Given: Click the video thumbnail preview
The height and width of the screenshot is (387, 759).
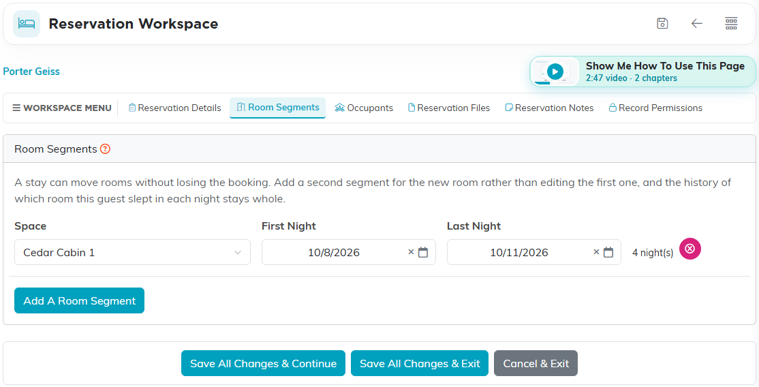Looking at the screenshot, I should click(x=555, y=72).
